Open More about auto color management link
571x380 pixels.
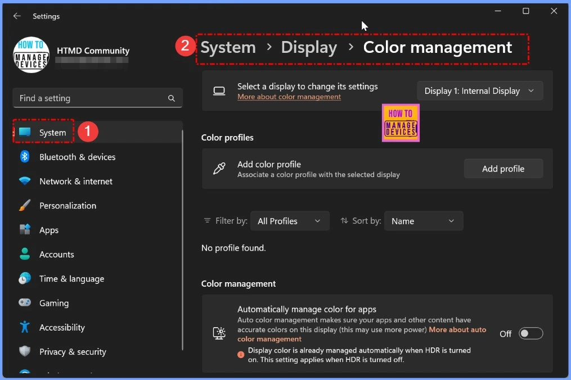point(362,334)
